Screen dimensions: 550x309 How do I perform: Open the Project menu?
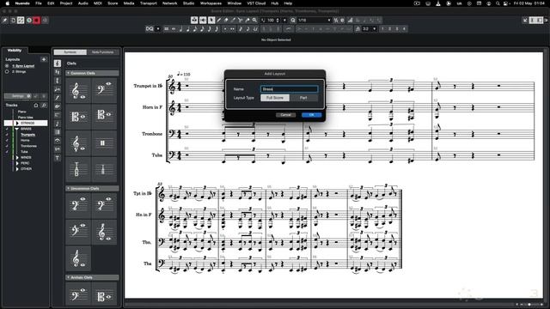pos(66,3)
